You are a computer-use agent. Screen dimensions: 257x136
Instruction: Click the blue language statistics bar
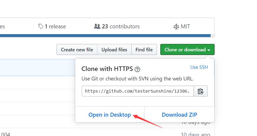106,35
